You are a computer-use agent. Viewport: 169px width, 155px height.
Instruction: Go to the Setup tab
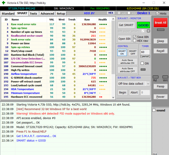[x=61, y=13]
